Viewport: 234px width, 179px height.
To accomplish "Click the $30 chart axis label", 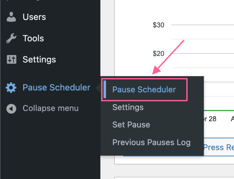I will [158, 25].
